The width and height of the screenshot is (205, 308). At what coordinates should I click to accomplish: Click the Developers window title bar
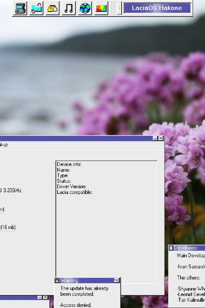(187, 248)
